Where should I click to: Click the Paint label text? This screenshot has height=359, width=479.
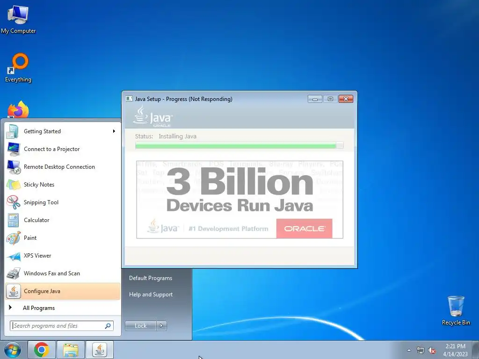pos(30,238)
